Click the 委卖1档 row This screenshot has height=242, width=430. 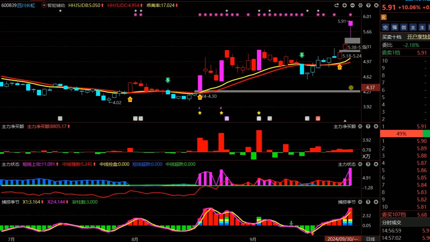tap(405, 53)
